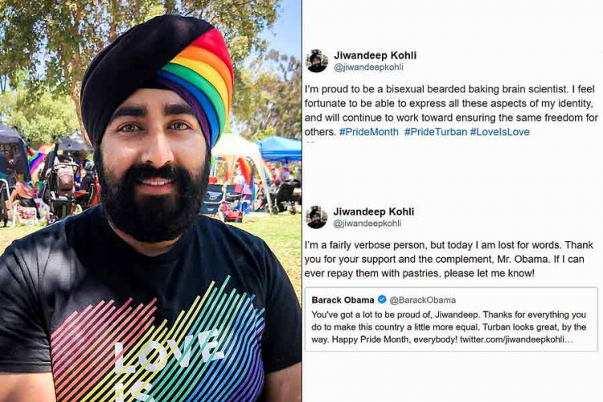The width and height of the screenshot is (603, 402).
Task: Click the Jiwandeep Kohli name above the Obama reply tweet
Action: pos(373,211)
